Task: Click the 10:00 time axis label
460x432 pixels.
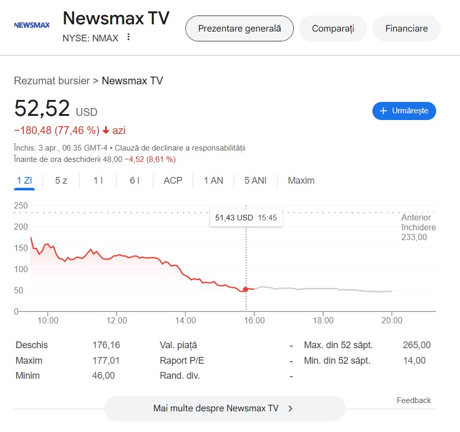Action: 48,320
